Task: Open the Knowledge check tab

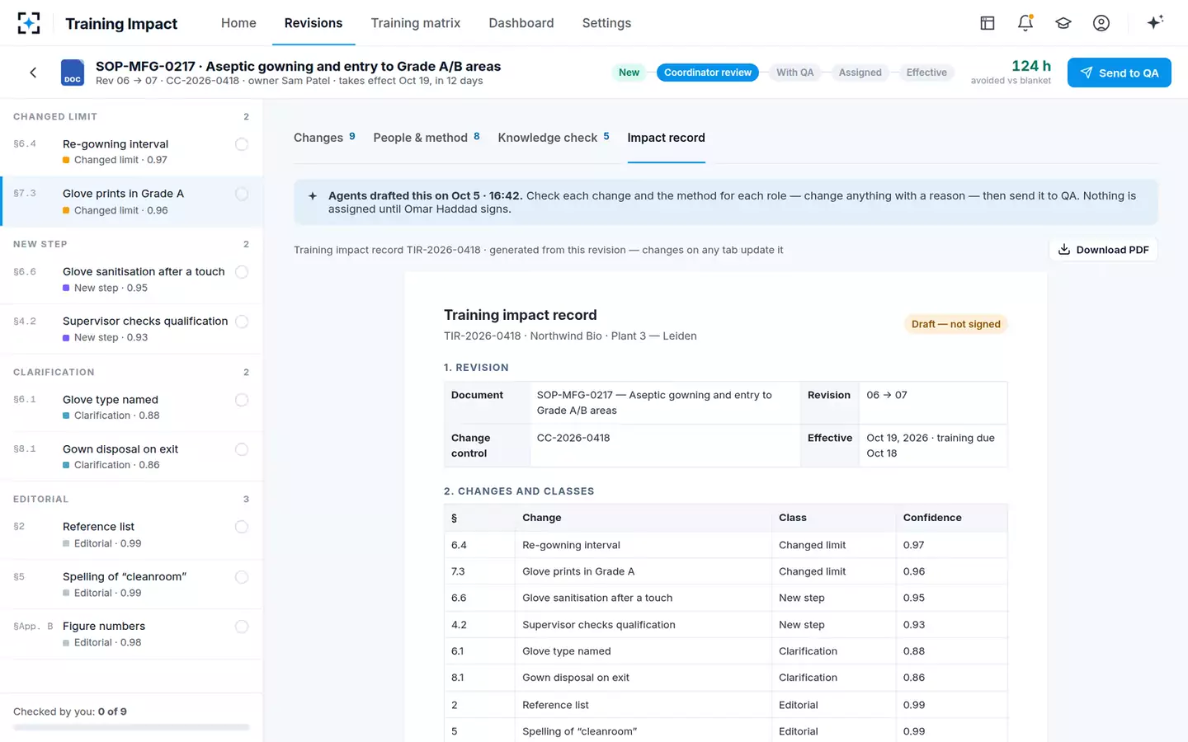Action: tap(554, 138)
